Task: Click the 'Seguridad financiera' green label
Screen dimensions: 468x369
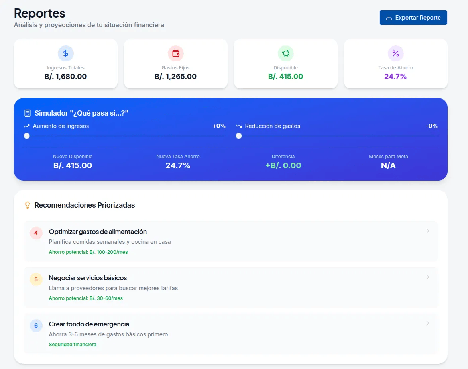Action: 73,345
